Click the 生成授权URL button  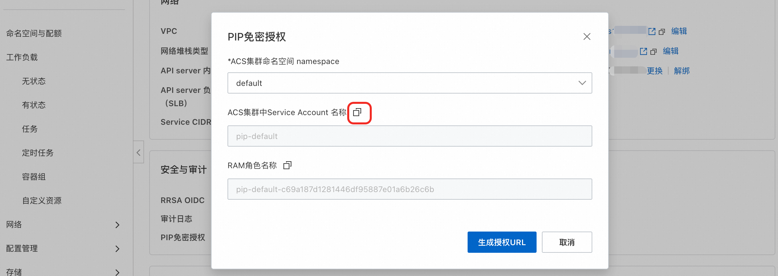pyautogui.click(x=502, y=242)
